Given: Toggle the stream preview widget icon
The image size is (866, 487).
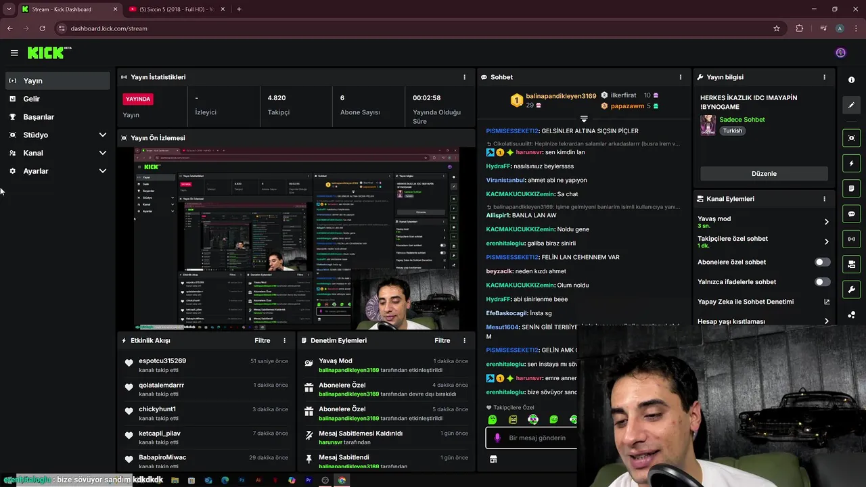Looking at the screenshot, I should tap(851, 138).
